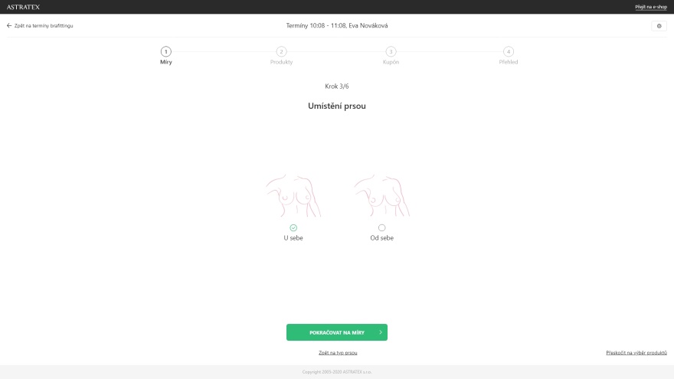Screen dimensions: 674x379
Task: Switch to the Přehled step label
Action: pyautogui.click(x=508, y=62)
